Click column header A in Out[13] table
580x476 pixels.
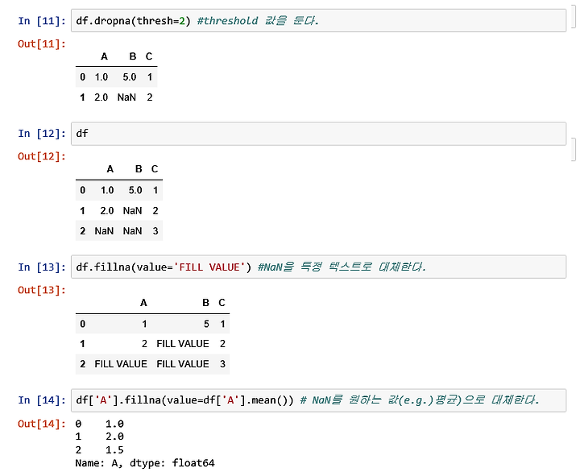click(143, 303)
